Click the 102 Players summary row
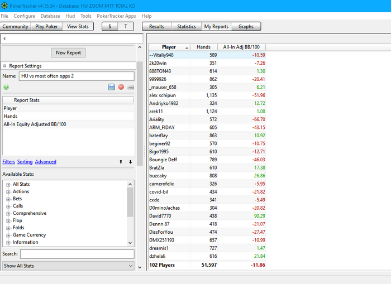Viewport: 391px width, 284px height. [x=207, y=265]
